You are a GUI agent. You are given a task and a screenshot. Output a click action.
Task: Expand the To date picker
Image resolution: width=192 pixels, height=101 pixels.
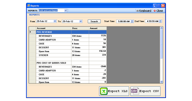click(81, 22)
